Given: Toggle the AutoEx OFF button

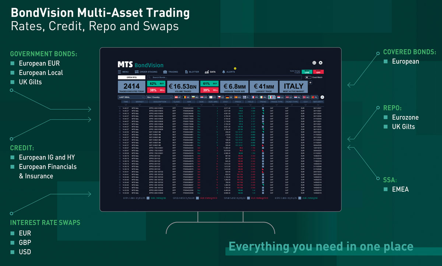Looking at the screenshot, I should point(319,71).
